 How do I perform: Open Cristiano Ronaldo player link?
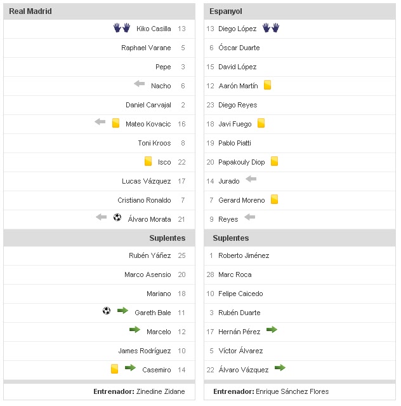coord(144,200)
